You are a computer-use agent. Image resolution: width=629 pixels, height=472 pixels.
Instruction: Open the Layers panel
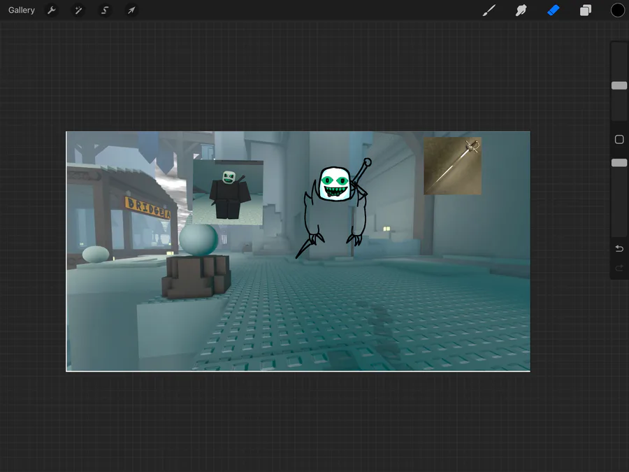click(585, 10)
